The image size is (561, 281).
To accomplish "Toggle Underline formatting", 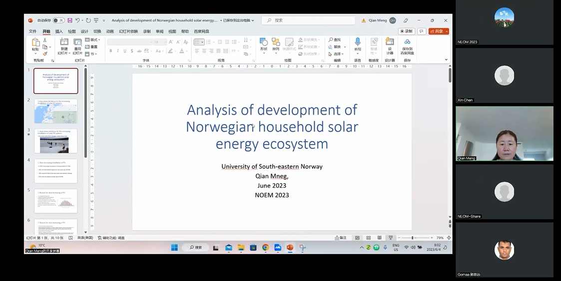I will tap(125, 51).
